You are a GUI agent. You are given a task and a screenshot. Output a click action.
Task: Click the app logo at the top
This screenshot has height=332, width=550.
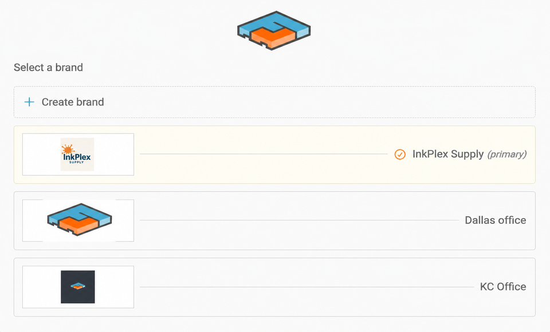pos(274,30)
